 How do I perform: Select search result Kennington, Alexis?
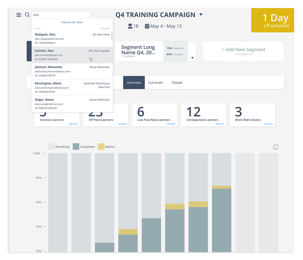tap(72, 87)
